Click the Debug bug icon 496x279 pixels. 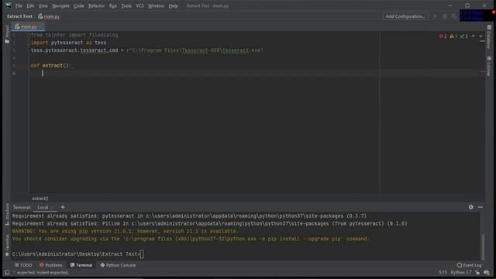[445, 16]
